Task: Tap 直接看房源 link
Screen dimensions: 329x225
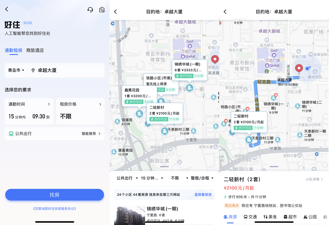Action: [x=203, y=194]
